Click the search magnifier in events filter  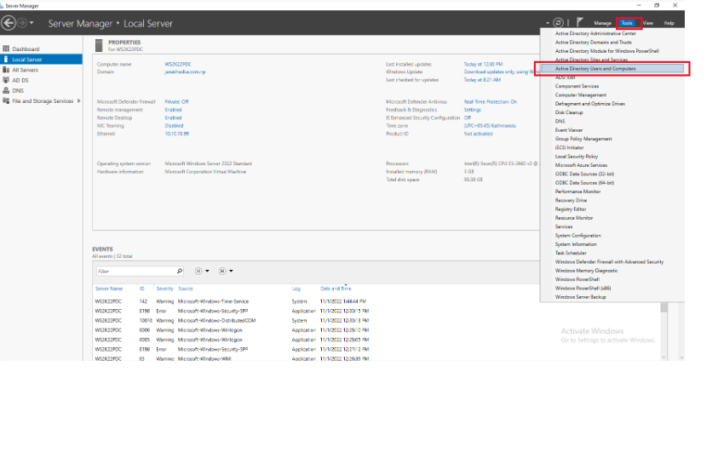tap(179, 272)
